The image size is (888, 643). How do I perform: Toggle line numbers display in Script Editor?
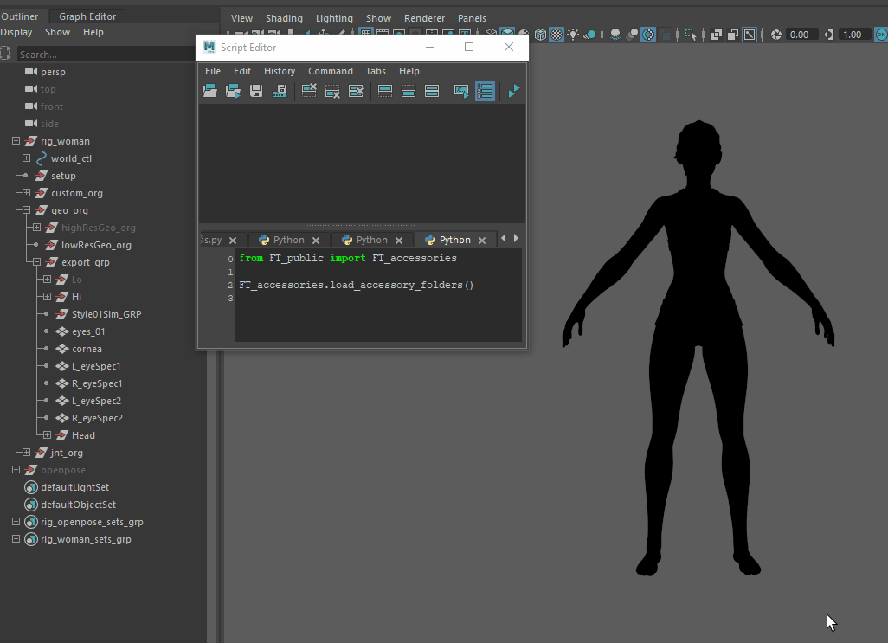485,91
